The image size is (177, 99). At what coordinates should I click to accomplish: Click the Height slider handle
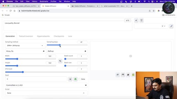coord(17,66)
